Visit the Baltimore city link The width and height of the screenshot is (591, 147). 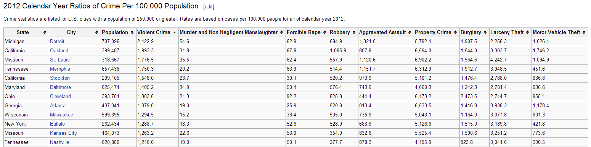[x=60, y=87]
